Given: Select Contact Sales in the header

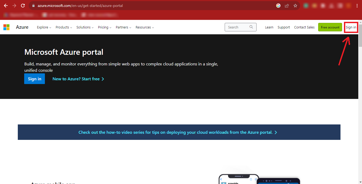Looking at the screenshot, I should pos(304,27).
